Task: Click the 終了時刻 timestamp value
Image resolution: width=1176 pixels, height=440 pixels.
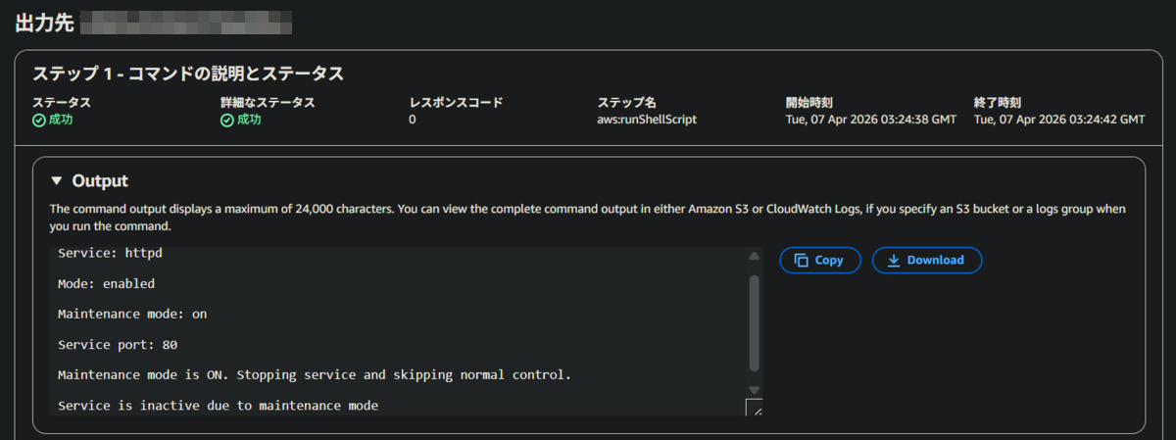Action: [x=1059, y=120]
